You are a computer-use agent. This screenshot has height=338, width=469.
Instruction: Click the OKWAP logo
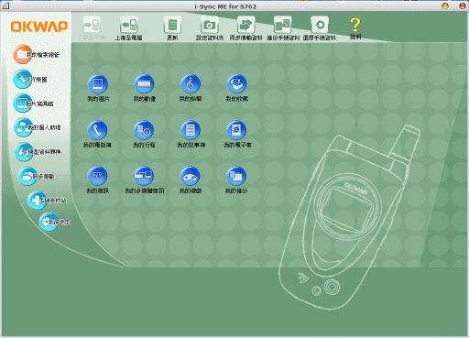[x=39, y=27]
